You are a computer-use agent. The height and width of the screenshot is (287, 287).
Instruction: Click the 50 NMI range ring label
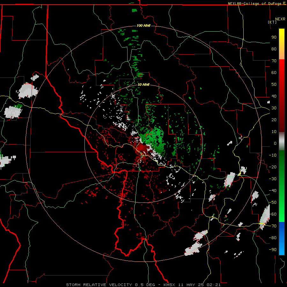143,85
